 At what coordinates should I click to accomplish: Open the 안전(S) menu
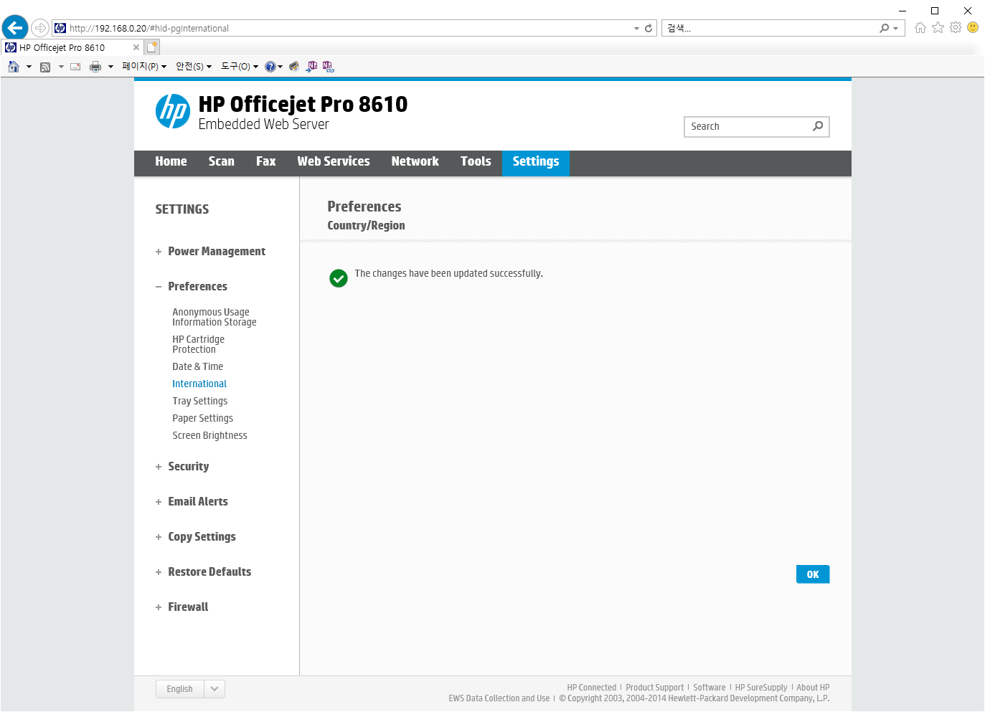[x=194, y=66]
